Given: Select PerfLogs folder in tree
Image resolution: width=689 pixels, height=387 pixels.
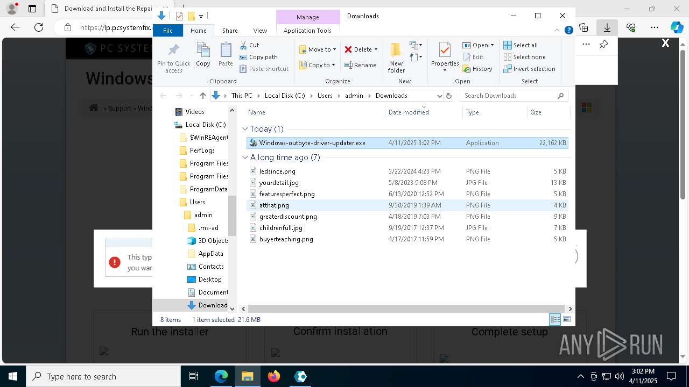Looking at the screenshot, I should [x=196, y=150].
